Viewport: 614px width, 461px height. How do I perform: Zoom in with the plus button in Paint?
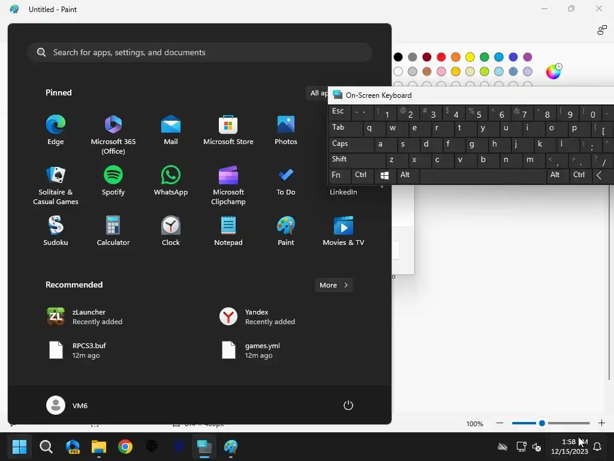point(602,423)
